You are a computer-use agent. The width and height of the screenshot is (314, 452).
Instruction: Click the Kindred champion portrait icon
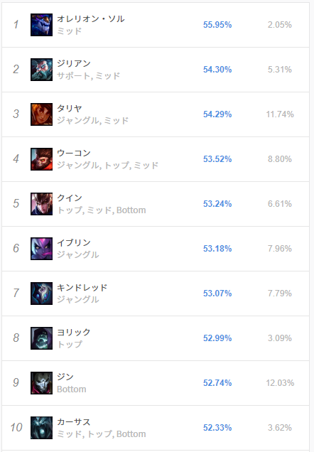(41, 294)
